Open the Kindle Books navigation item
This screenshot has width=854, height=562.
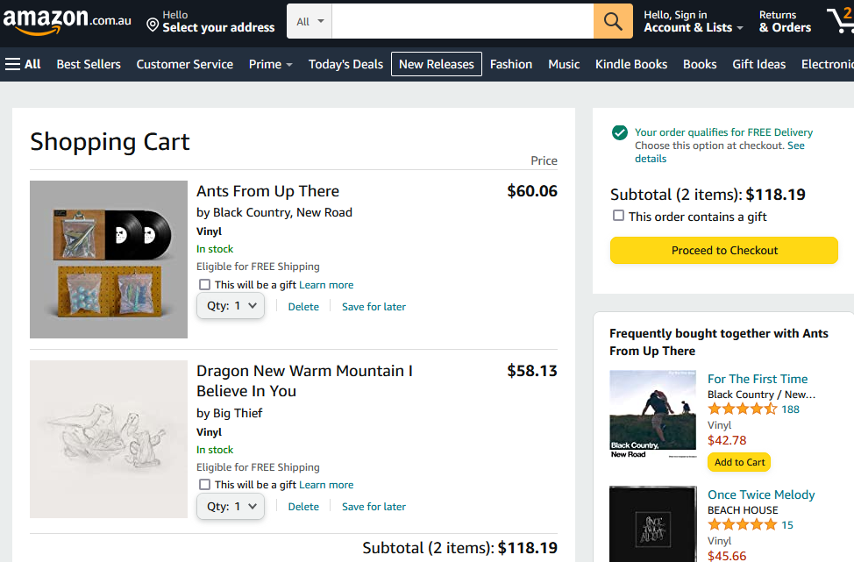click(630, 63)
